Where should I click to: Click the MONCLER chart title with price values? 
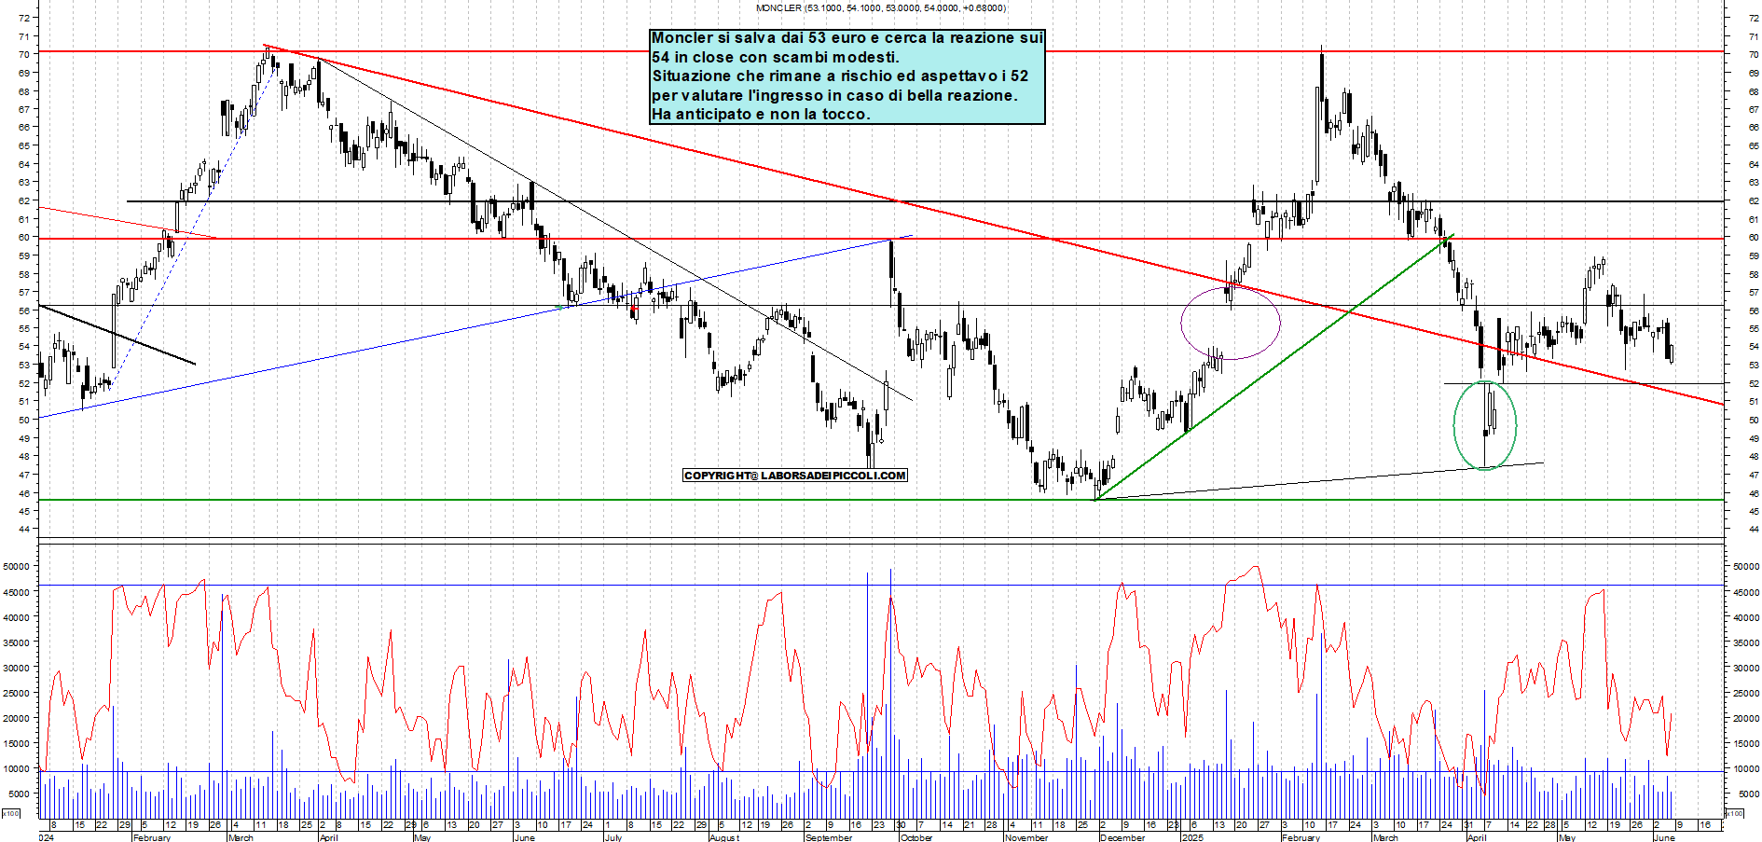[880, 7]
